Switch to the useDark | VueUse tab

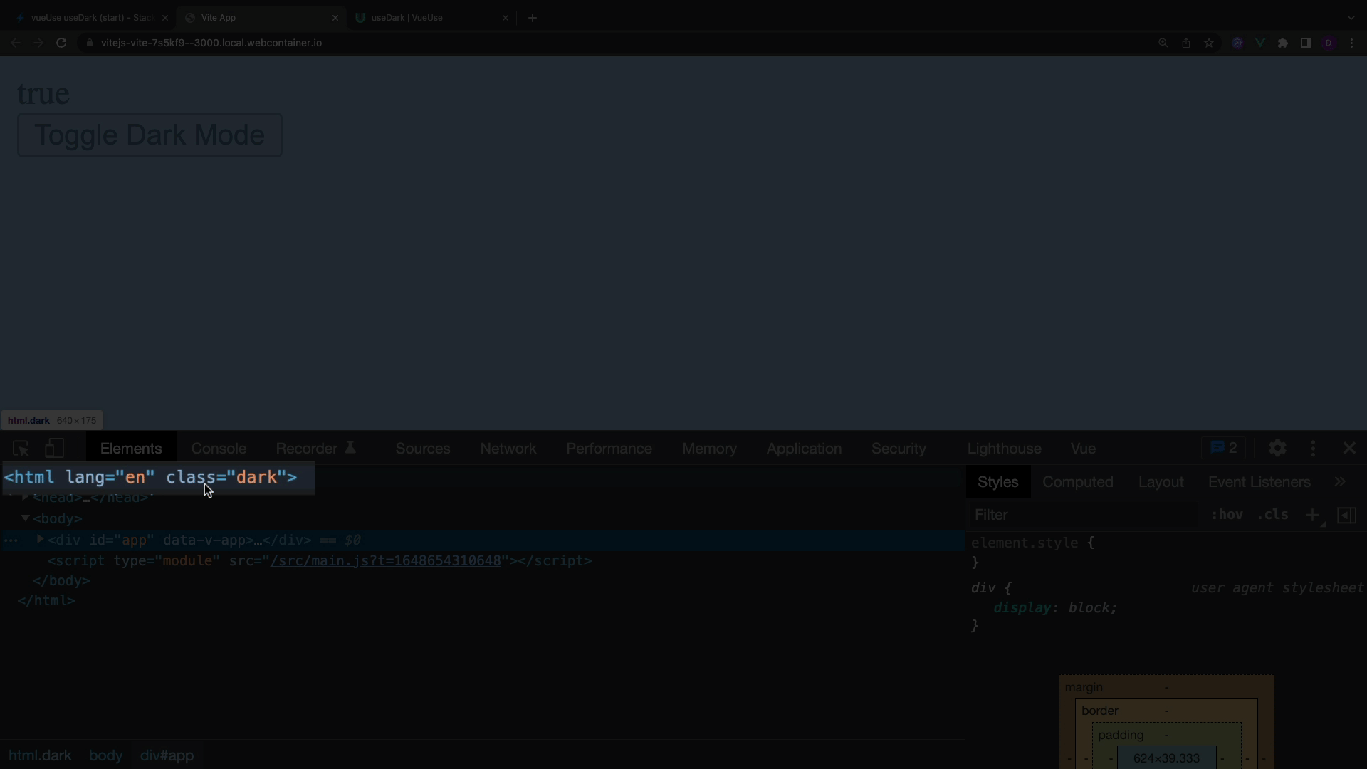pyautogui.click(x=431, y=18)
